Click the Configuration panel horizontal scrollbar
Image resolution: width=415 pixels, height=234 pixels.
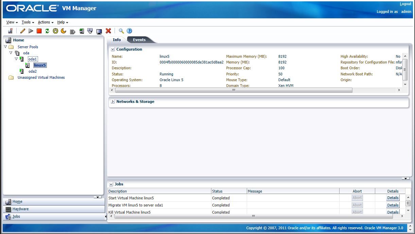click(x=234, y=90)
